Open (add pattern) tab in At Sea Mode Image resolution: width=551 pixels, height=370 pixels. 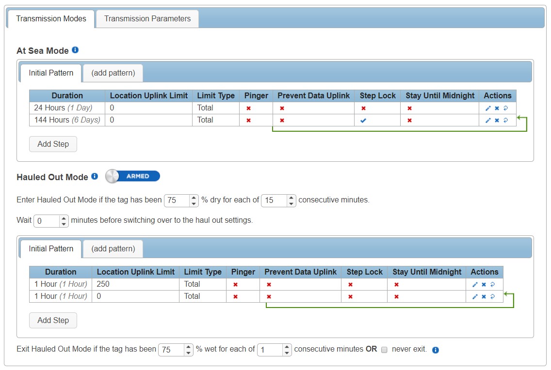[x=113, y=73]
